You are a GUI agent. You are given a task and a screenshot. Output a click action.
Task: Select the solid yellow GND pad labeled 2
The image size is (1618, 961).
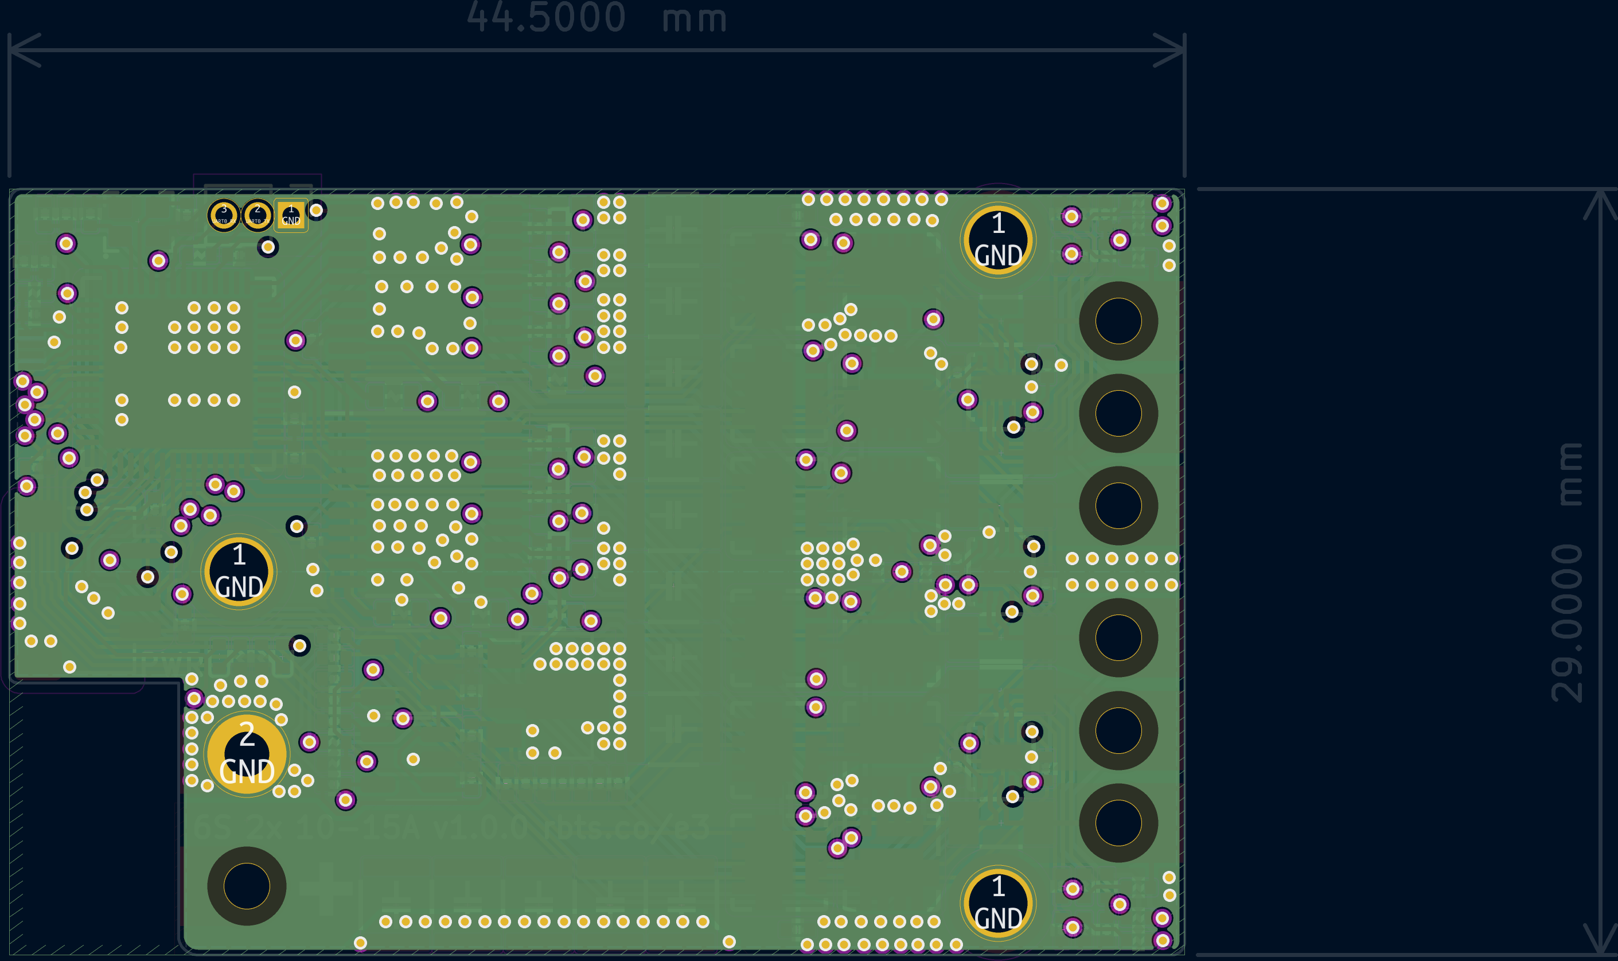click(247, 754)
